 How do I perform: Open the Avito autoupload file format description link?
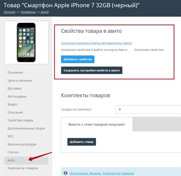click(97, 43)
